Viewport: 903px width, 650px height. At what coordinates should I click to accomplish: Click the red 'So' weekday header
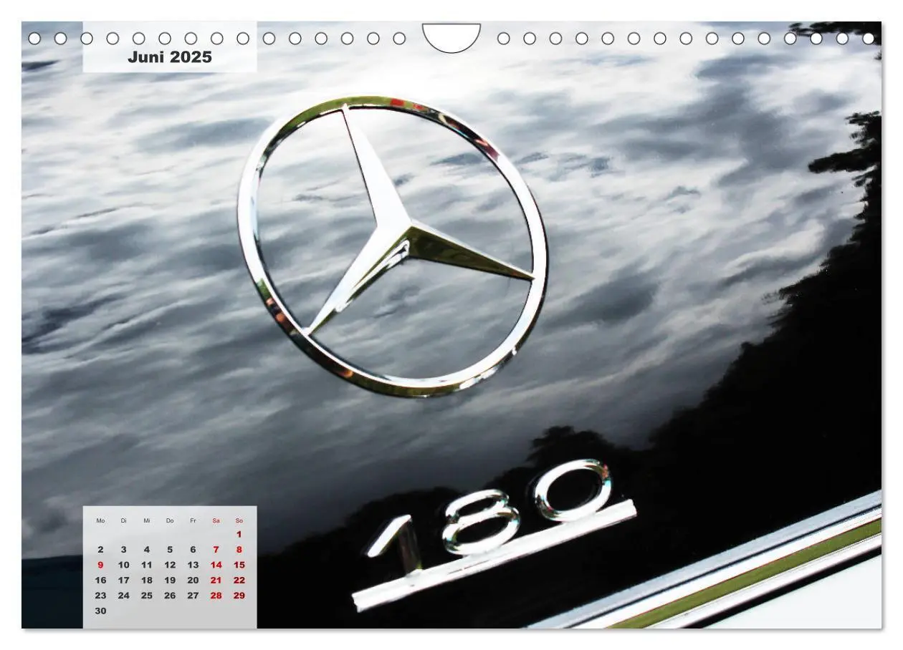click(x=239, y=520)
